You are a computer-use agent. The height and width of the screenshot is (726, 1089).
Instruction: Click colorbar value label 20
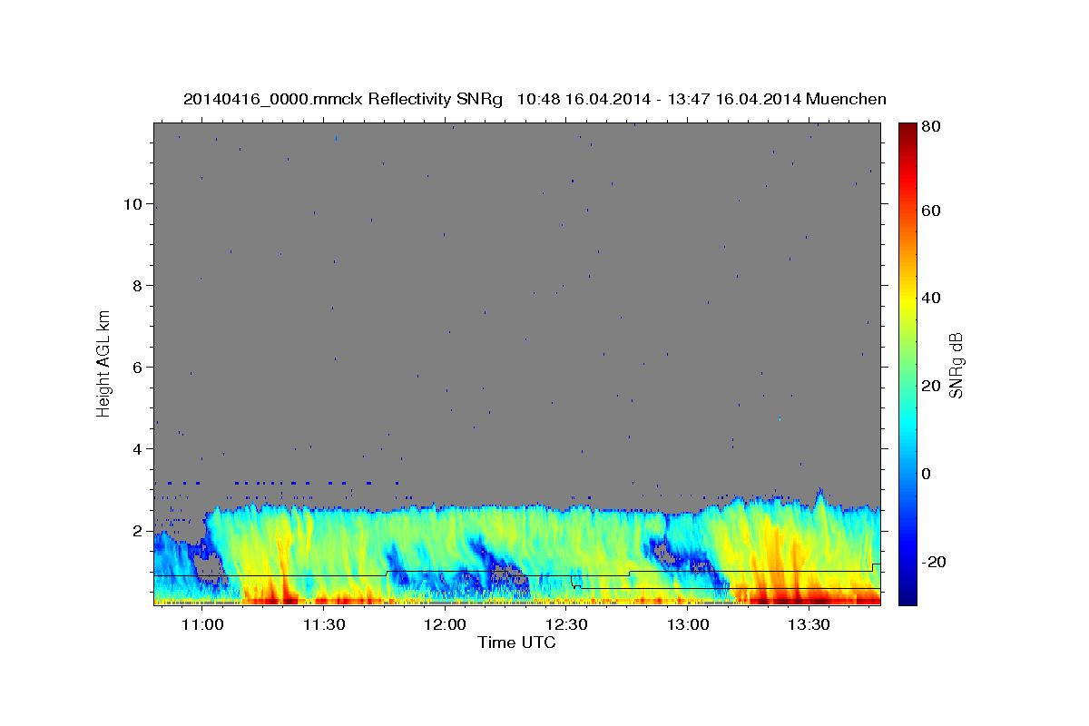[931, 386]
